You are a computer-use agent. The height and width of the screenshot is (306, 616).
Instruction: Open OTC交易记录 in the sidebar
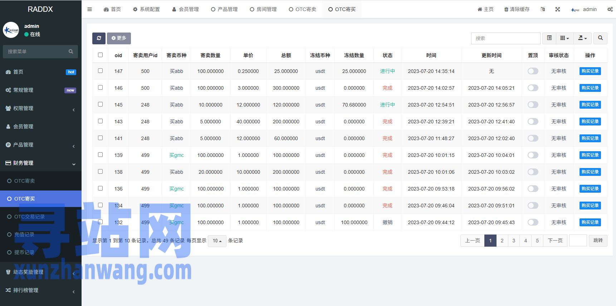pos(41,217)
